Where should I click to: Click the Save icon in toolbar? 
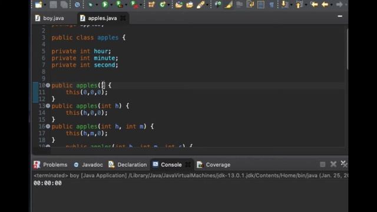pyautogui.click(x=53, y=4)
